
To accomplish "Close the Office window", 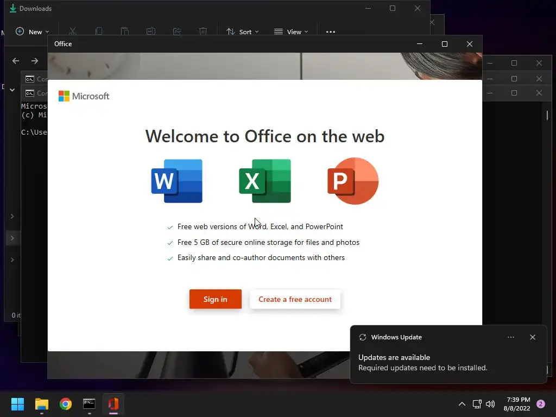I will click(x=470, y=44).
